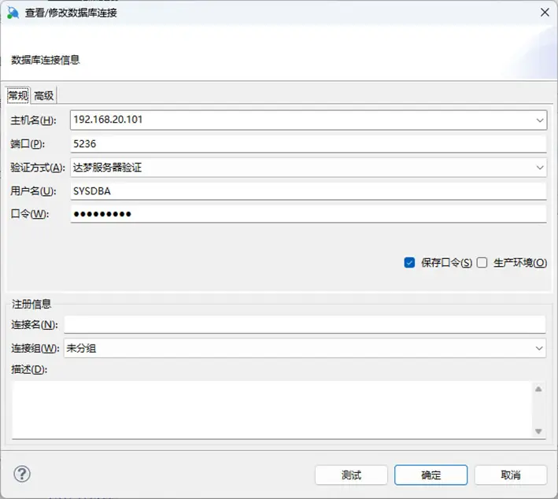
Task: Click the 端口 field showing 5236
Action: click(x=309, y=144)
